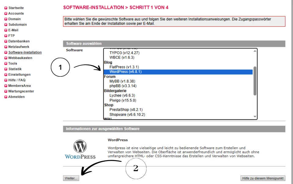The image size is (293, 184).
Task: Click the red arrow icon beside E-Mail
Action: [6, 30]
